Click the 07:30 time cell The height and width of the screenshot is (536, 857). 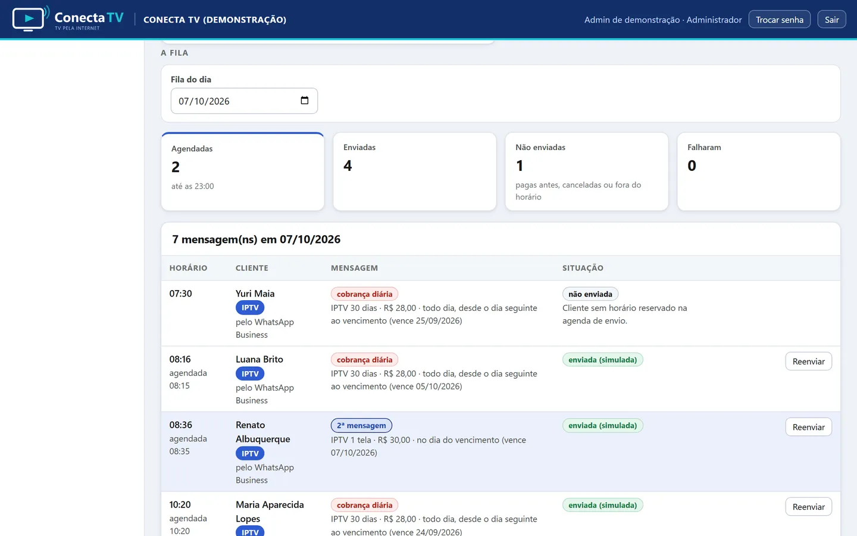click(x=180, y=294)
